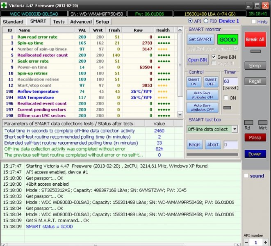Image resolution: width=271 pixels, height=246 pixels.
Task: Increase API number with plus button
Action: tap(266, 243)
